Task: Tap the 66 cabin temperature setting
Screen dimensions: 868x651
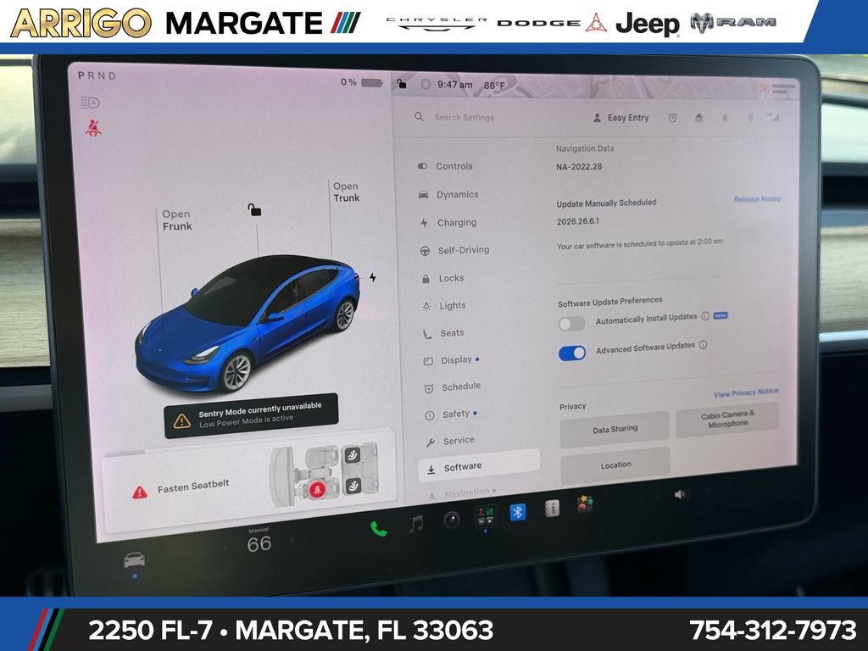Action: click(259, 543)
